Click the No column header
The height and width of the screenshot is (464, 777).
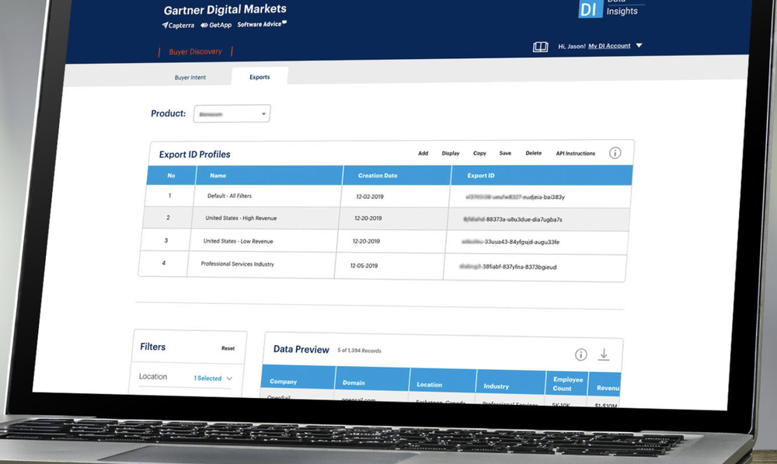(x=171, y=176)
